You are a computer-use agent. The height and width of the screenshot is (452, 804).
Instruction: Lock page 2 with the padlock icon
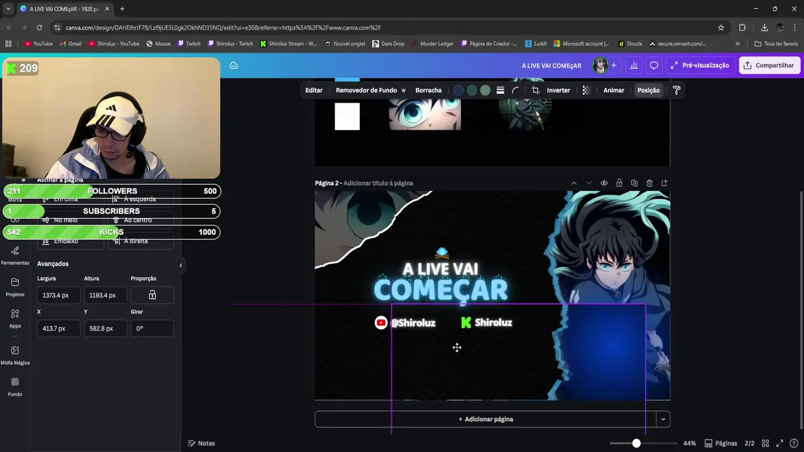coord(619,183)
